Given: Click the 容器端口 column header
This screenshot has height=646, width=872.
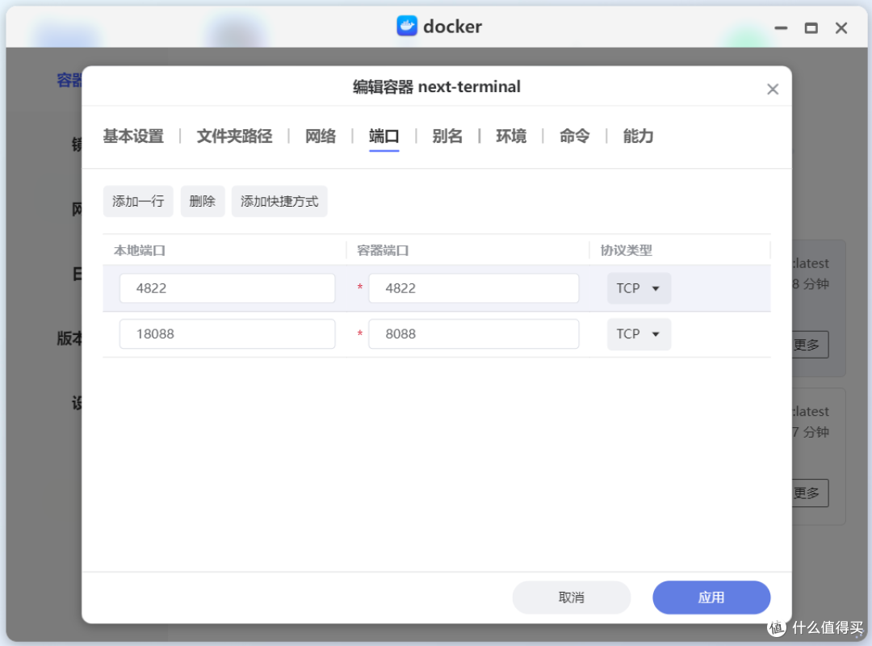Looking at the screenshot, I should [383, 250].
